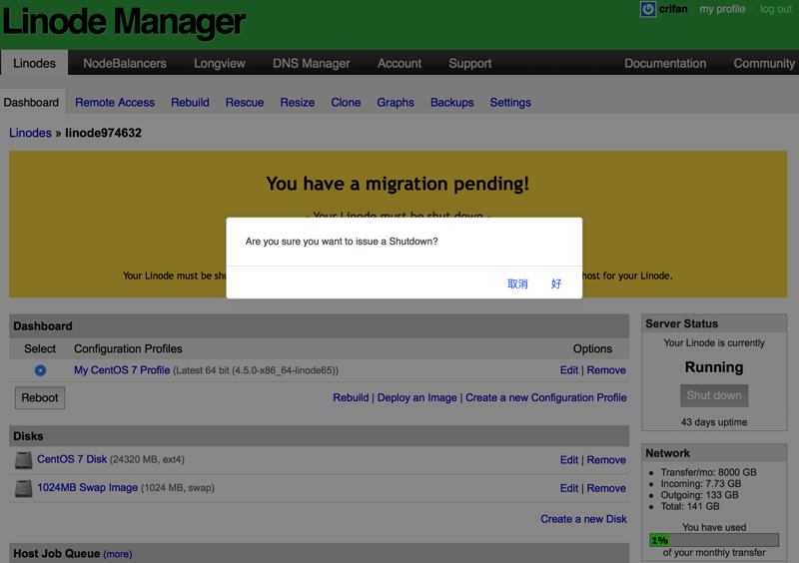The image size is (799, 563).
Task: Click the Reboot button
Action: pyautogui.click(x=40, y=398)
